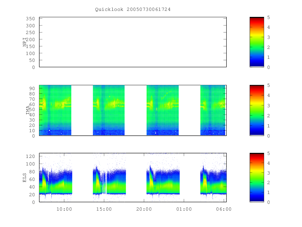The width and height of the screenshot is (302, 227).
Task: Click the 100 tick on ELS axis
Action: tap(31, 164)
